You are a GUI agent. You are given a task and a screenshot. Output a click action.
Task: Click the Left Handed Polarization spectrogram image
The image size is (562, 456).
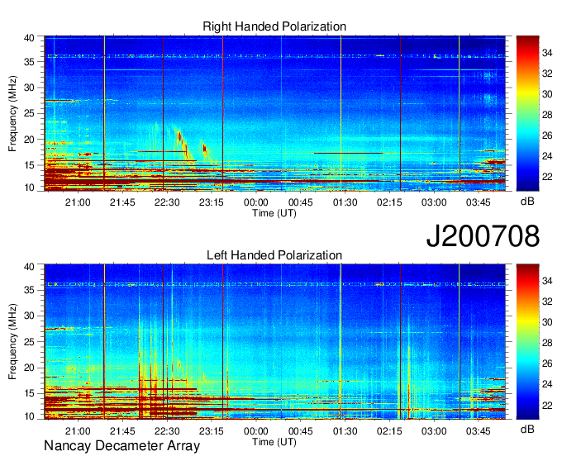[275, 341]
